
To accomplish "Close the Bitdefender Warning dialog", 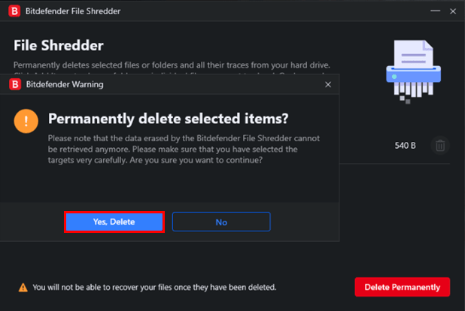I will (x=328, y=85).
